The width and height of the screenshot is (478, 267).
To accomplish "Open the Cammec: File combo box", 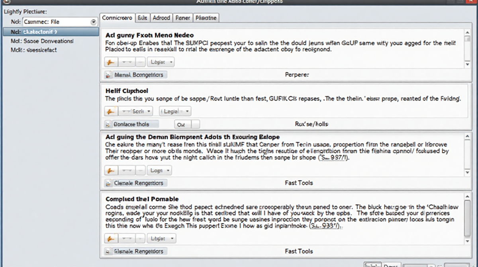I will click(94, 22).
